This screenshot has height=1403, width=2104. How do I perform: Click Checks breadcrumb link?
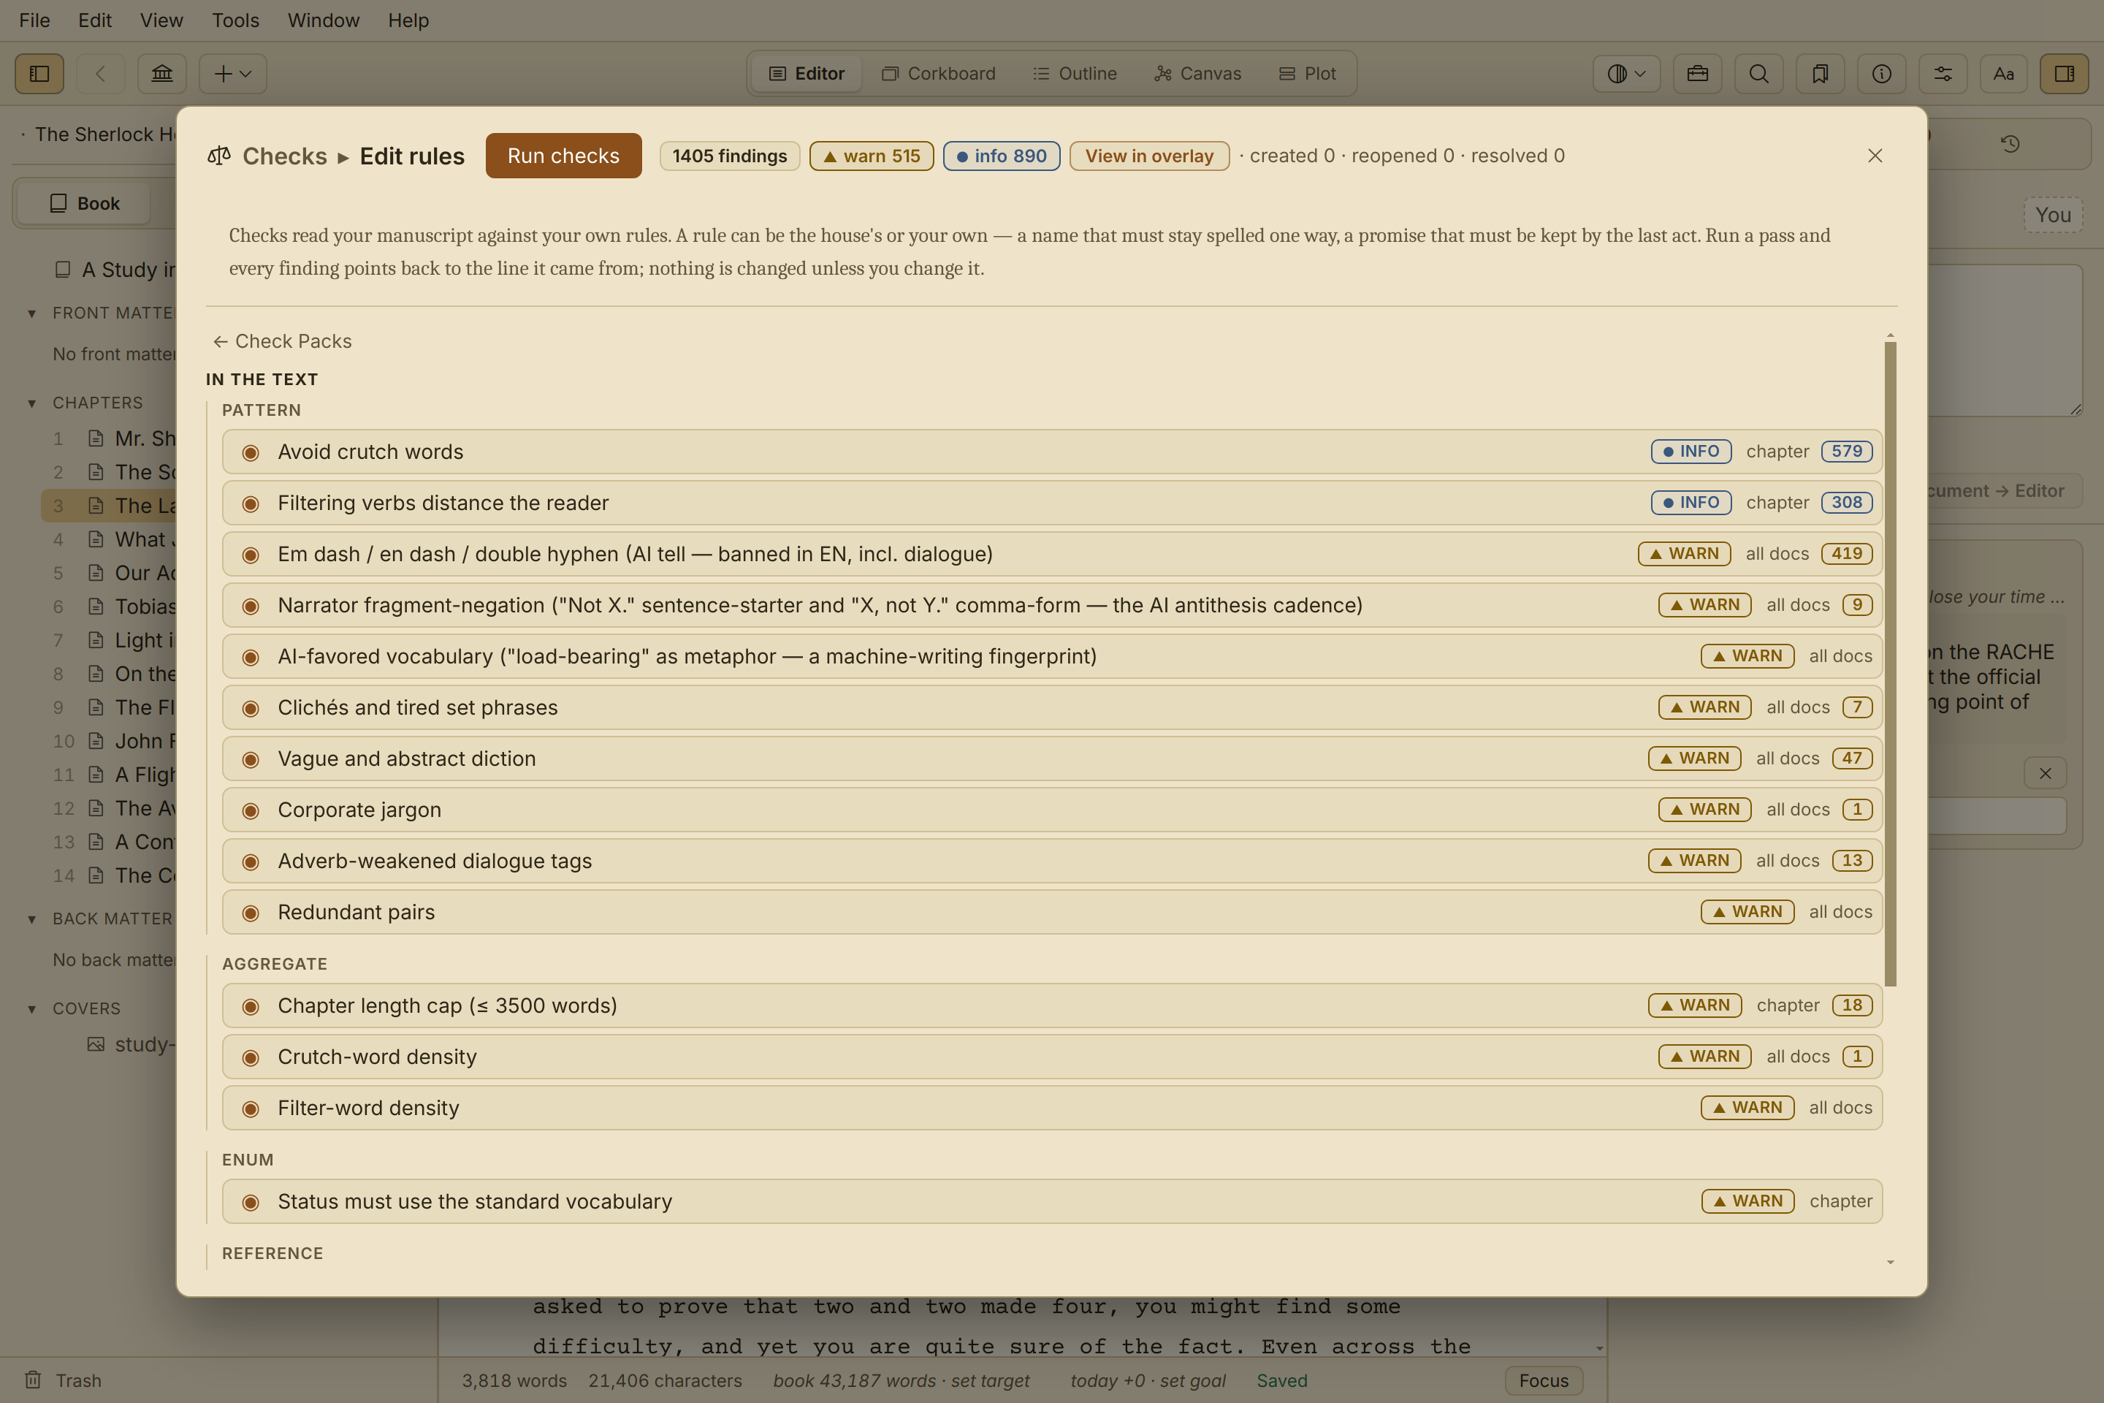pos(284,156)
